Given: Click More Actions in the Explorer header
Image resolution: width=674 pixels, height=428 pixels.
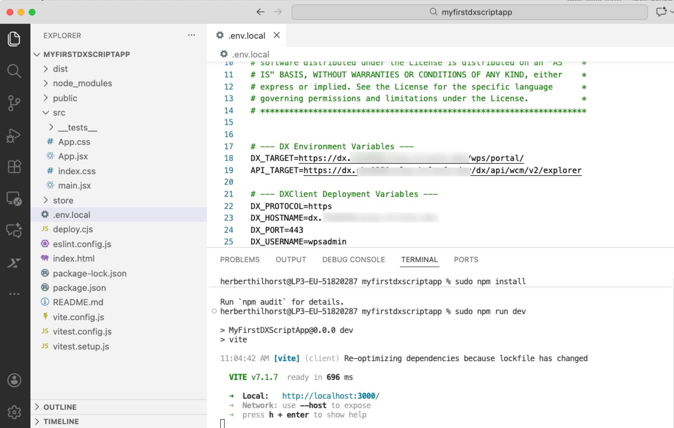Looking at the screenshot, I should tap(191, 35).
